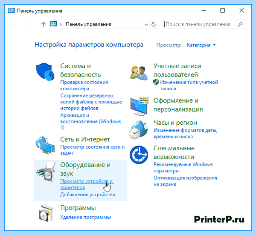The image size is (256, 235).
Task: Open the Clock and Region globe icon
Action: click(x=138, y=130)
